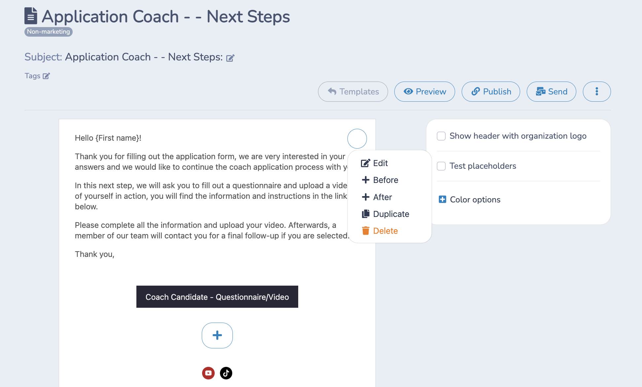The height and width of the screenshot is (387, 642).
Task: Click the Tags edit pencil icon
Action: (46, 76)
